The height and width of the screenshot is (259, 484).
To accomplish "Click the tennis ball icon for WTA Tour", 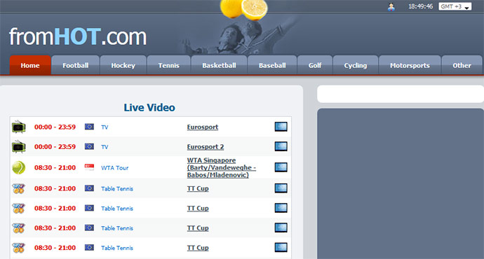I will point(18,167).
